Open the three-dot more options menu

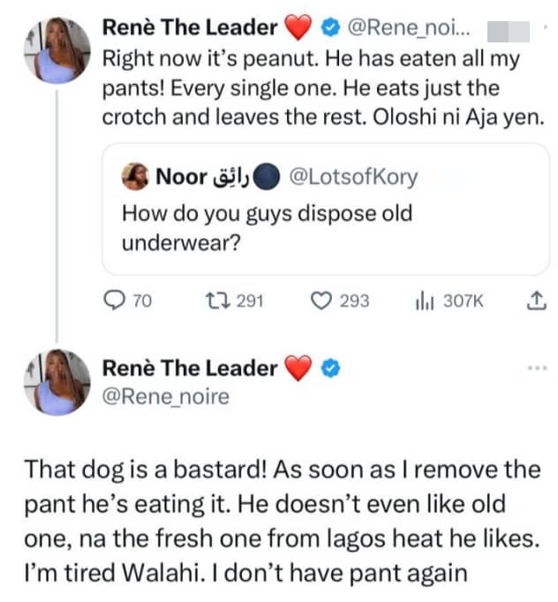[x=535, y=368]
